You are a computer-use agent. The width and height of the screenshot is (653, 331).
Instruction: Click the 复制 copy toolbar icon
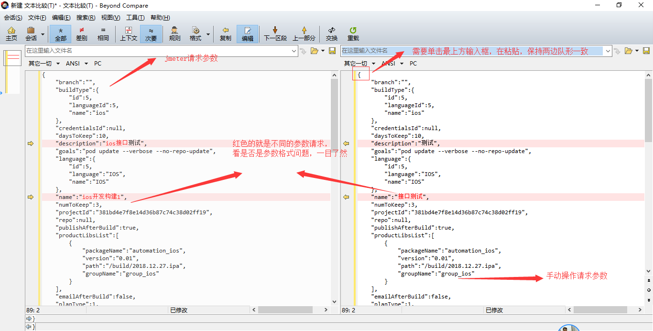[226, 34]
